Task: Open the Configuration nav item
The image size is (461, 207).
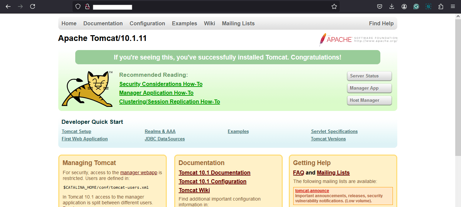Action: [147, 23]
